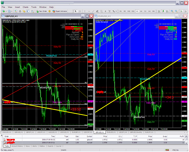Toggle the Market Watch window
This screenshot has height=152, width=189.
pyautogui.click(x=16, y=11)
